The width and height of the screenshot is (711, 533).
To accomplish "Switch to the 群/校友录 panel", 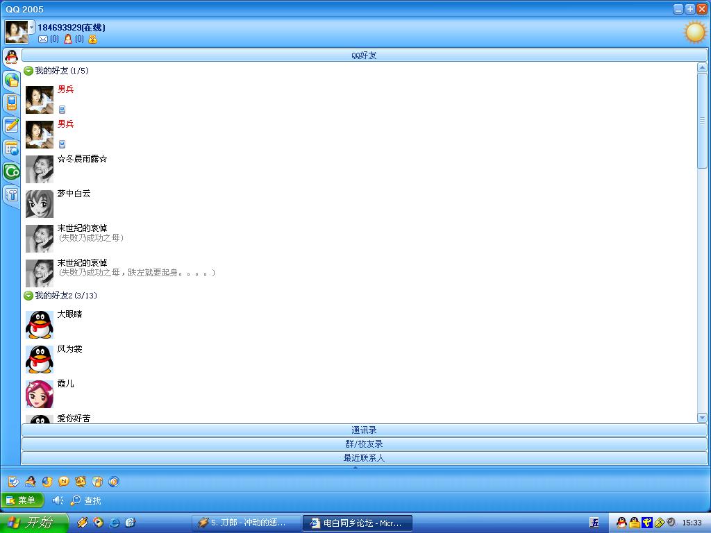I will [x=364, y=444].
